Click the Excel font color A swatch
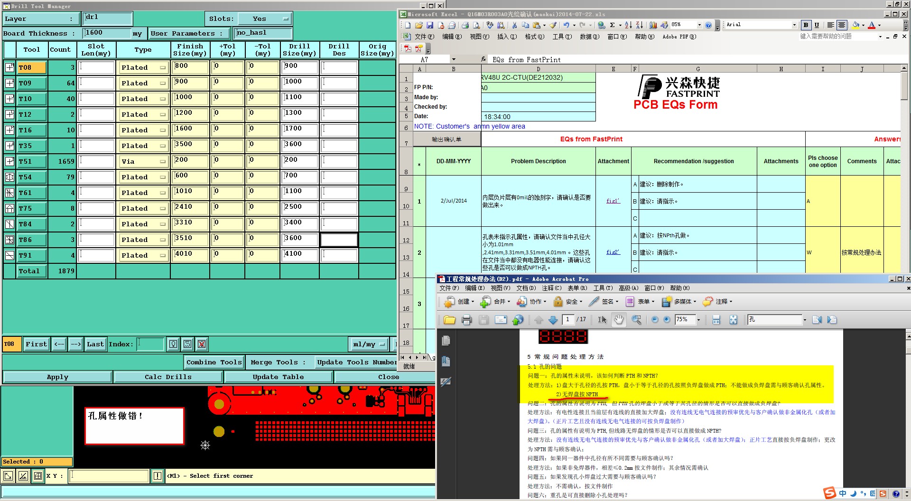The height and width of the screenshot is (501, 911). pyautogui.click(x=872, y=25)
